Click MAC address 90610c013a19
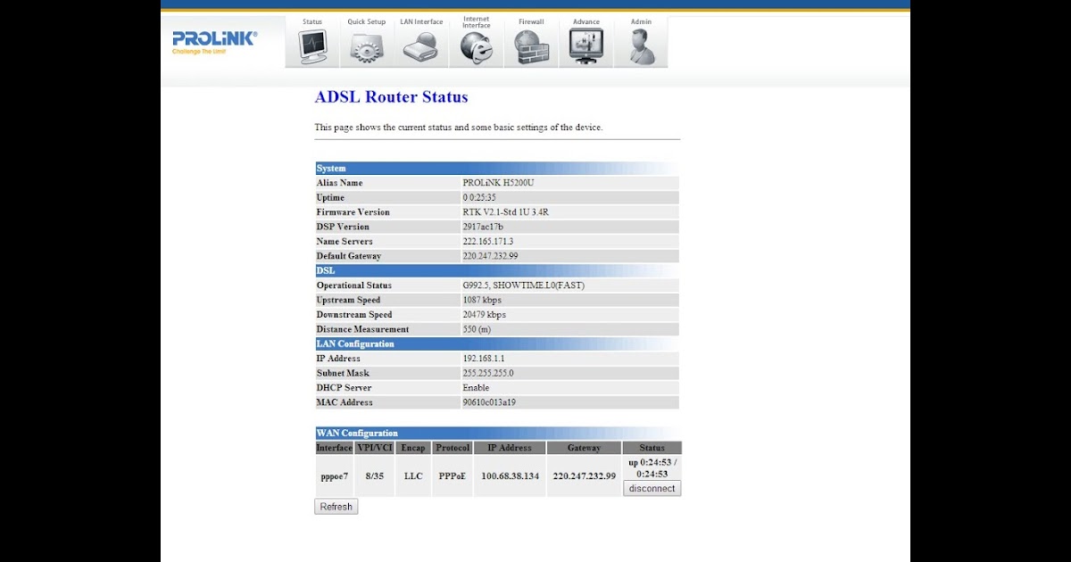This screenshot has height=562, width=1071. [489, 402]
